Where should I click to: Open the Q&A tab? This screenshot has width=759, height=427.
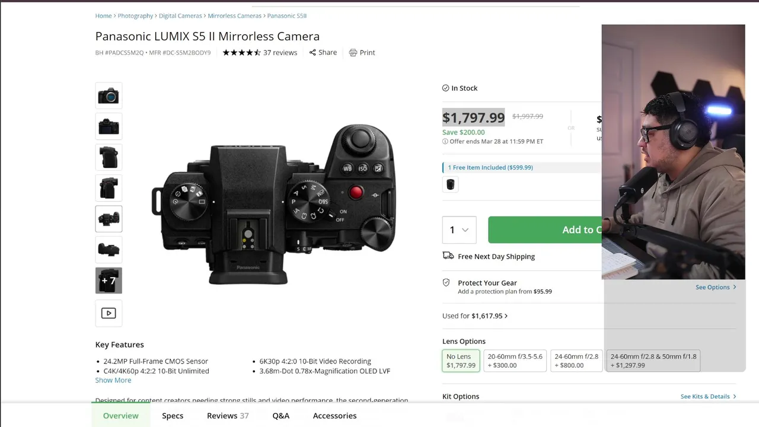[x=281, y=416]
